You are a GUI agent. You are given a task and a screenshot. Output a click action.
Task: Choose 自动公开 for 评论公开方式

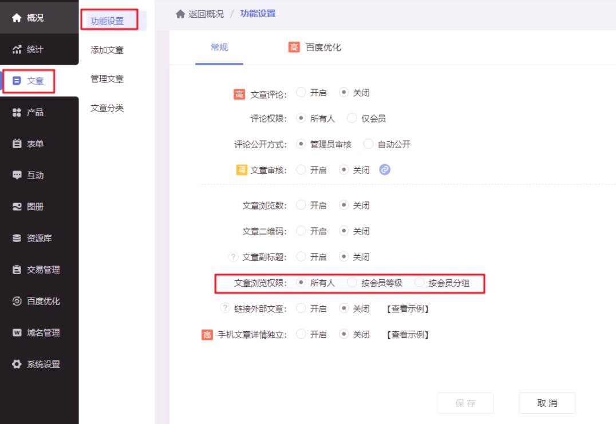point(369,144)
